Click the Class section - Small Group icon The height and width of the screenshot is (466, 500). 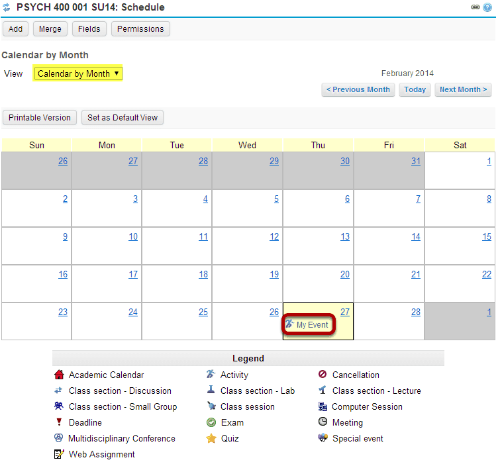coord(59,406)
